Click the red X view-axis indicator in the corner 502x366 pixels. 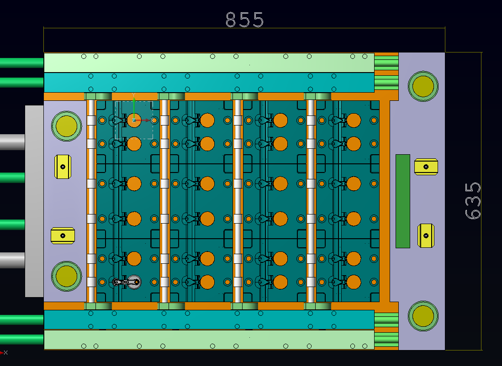coord(4,353)
